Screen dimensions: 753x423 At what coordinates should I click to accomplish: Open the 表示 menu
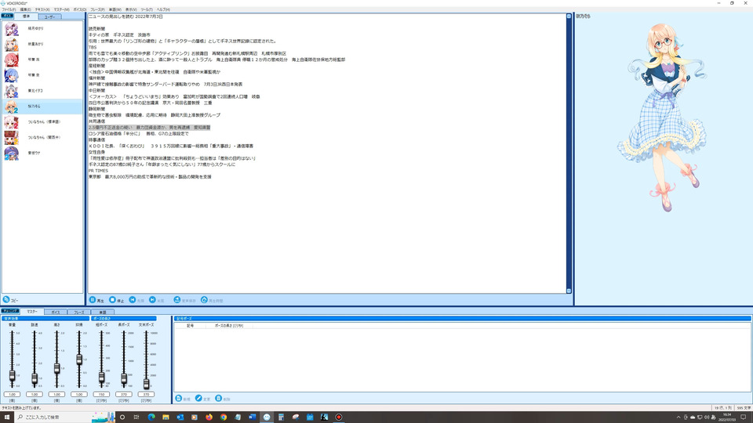coord(131,9)
